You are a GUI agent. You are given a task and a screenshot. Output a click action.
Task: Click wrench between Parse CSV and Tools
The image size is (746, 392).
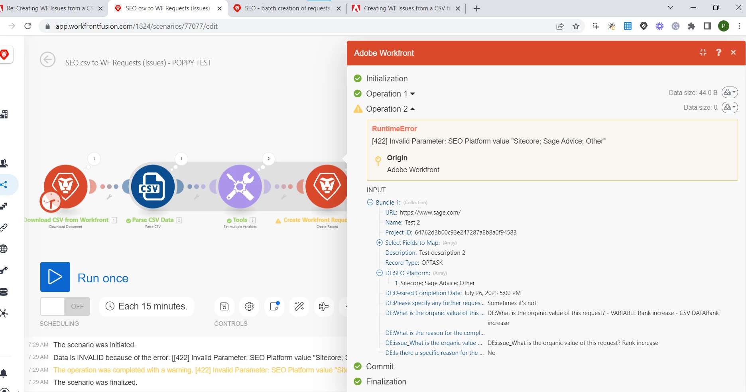(x=197, y=197)
